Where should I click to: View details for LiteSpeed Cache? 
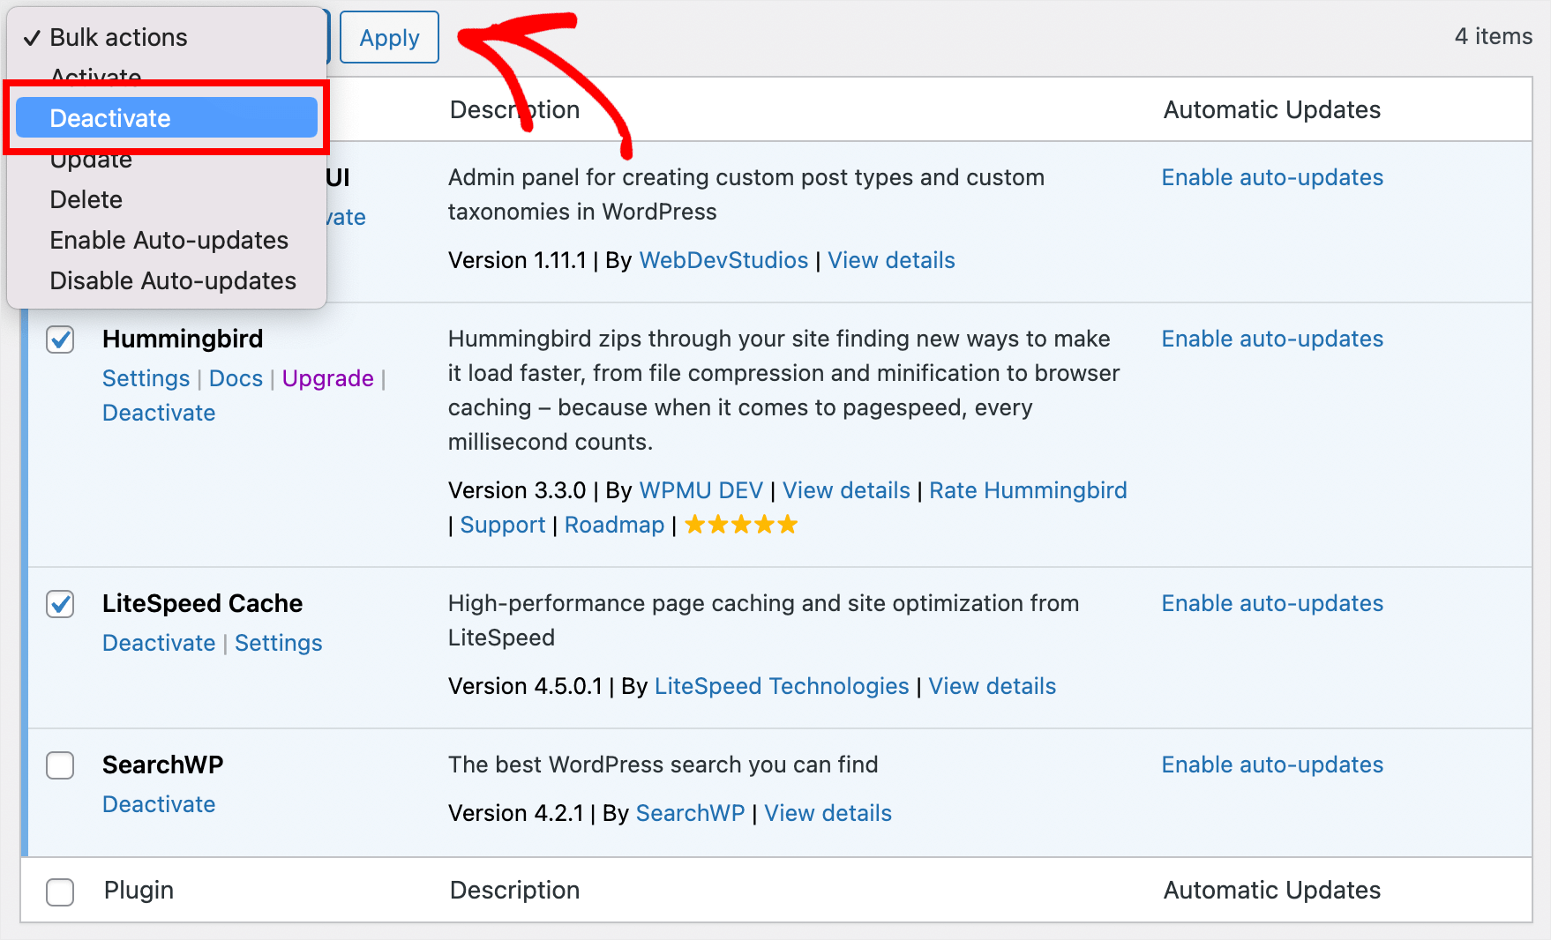pos(992,685)
